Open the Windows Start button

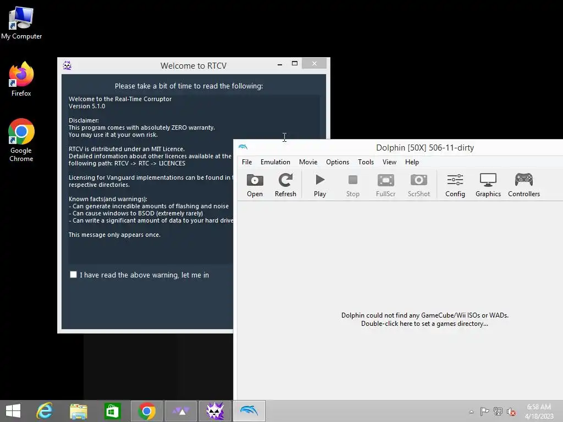13,411
